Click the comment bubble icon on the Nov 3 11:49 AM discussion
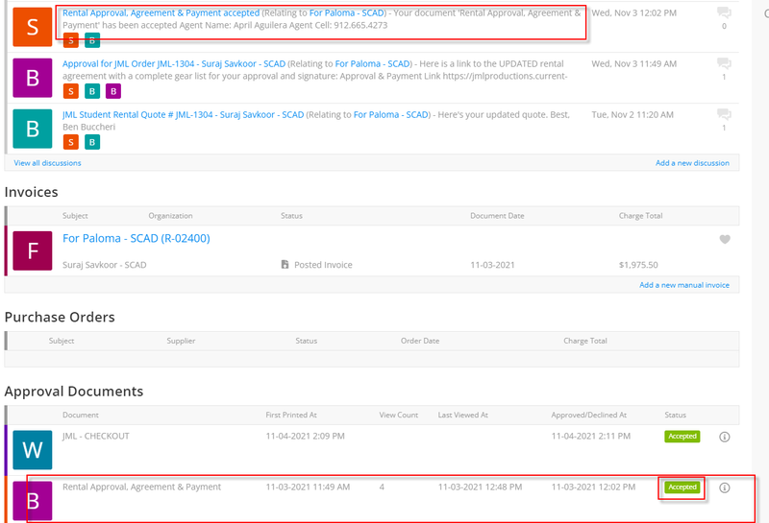The height and width of the screenshot is (523, 769). (723, 64)
